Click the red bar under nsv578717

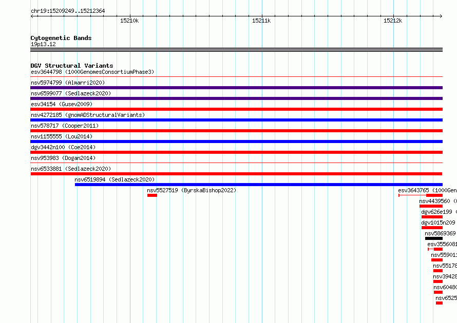click(x=236, y=131)
